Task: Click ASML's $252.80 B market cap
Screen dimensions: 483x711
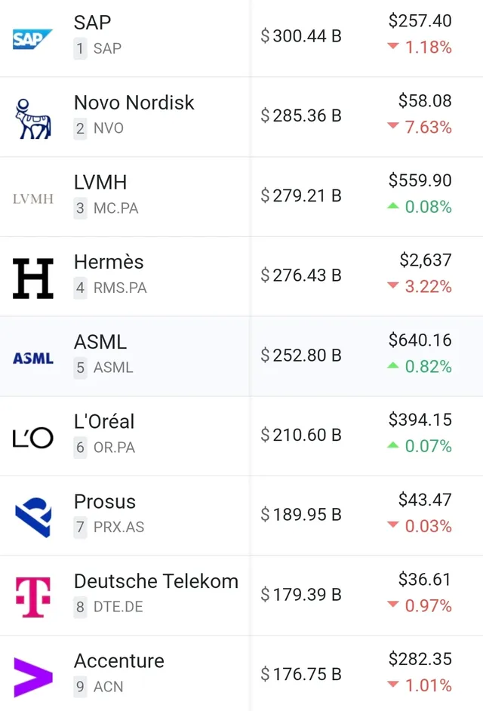Action: tap(301, 355)
